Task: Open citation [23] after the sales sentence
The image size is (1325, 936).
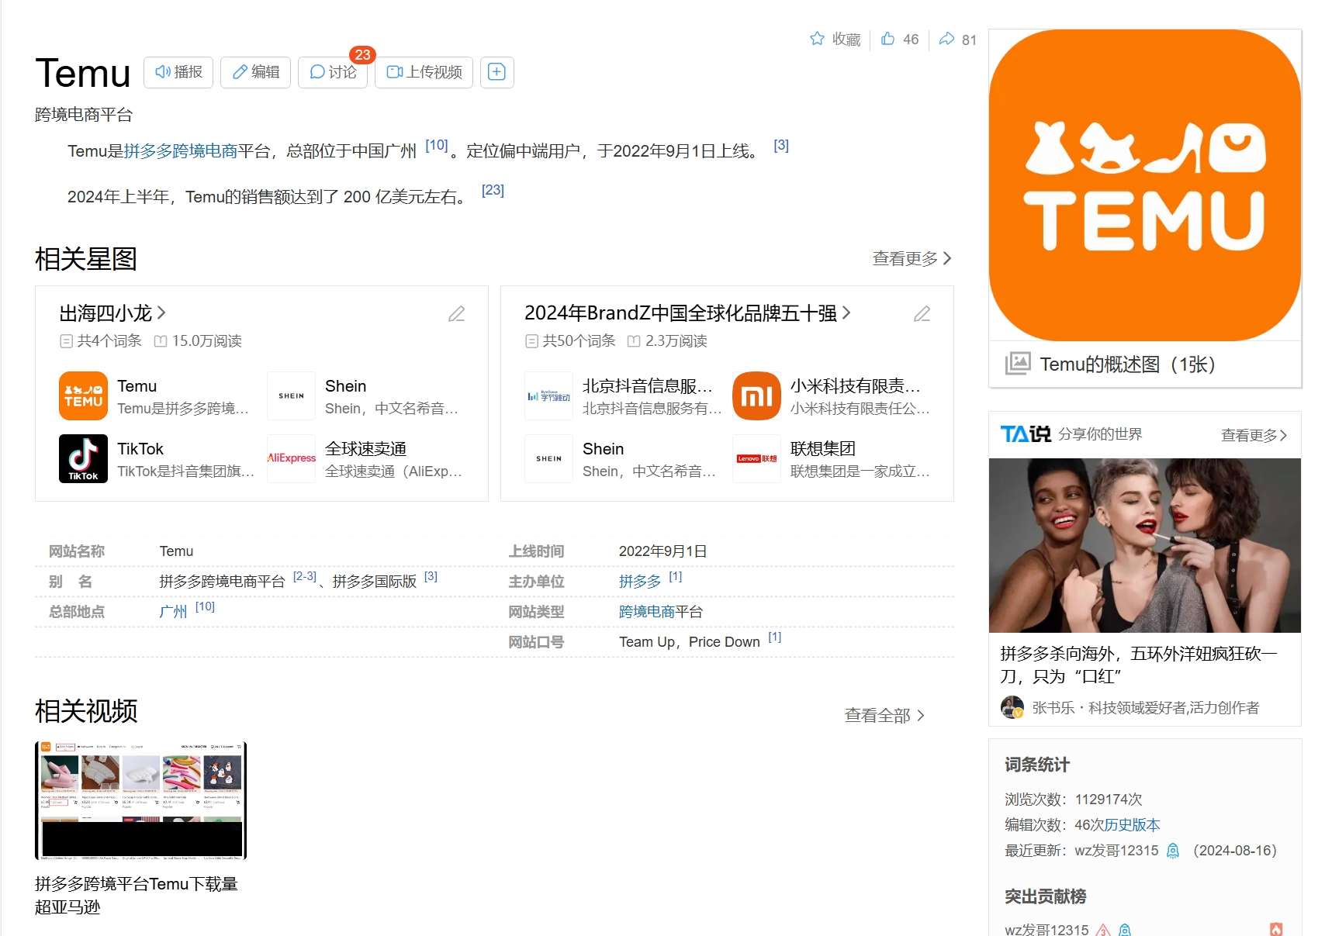Action: coord(493,190)
